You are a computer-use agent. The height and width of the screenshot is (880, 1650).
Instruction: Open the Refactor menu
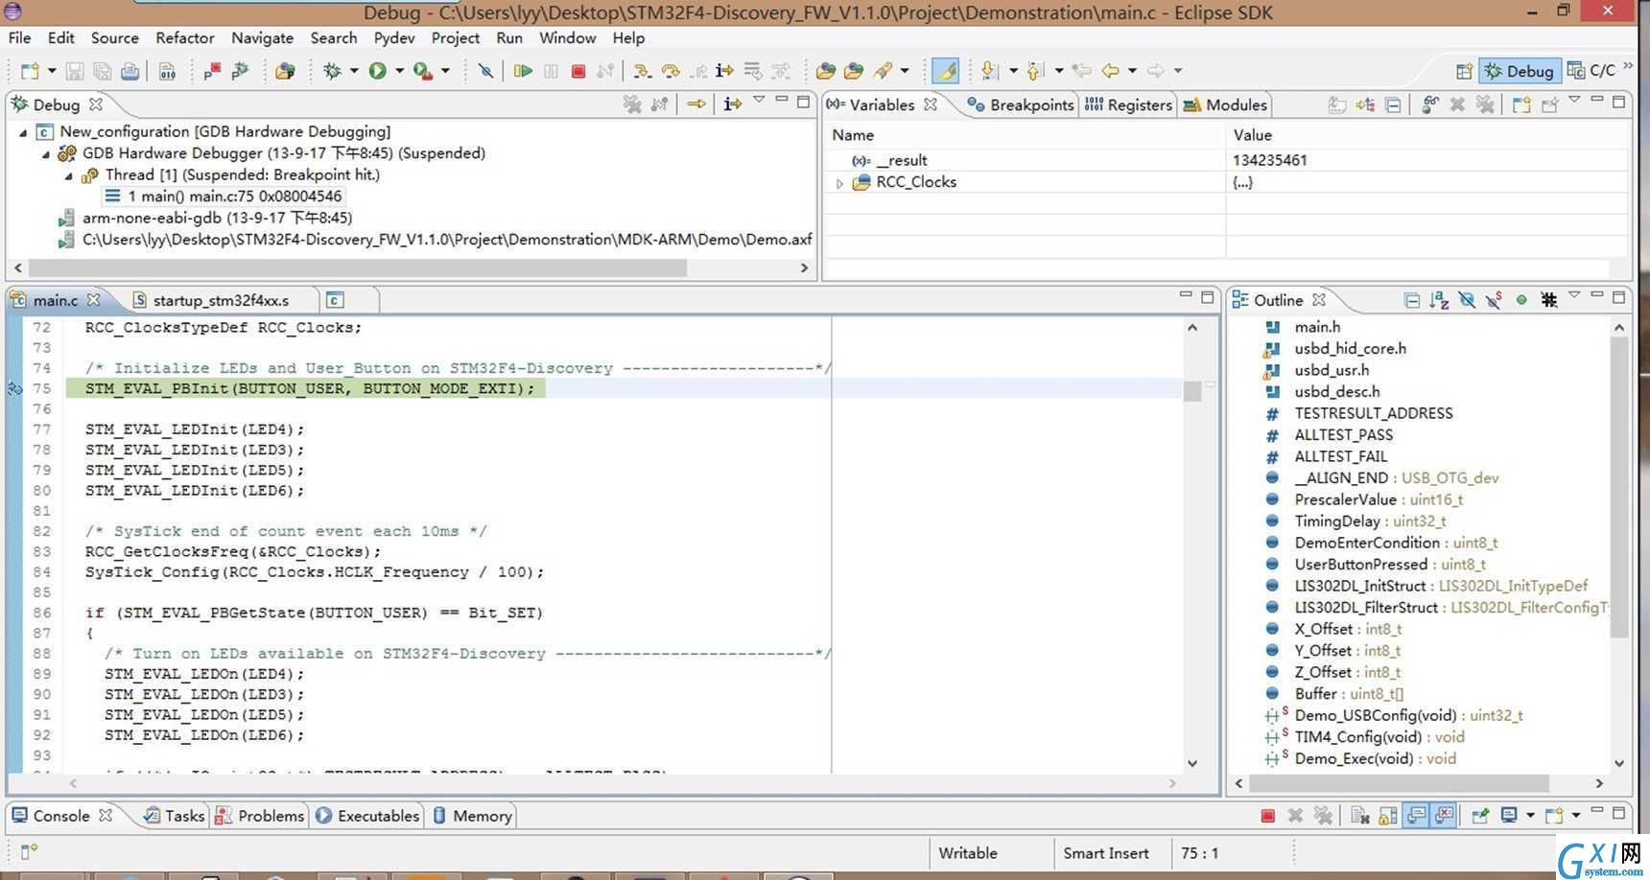(x=185, y=38)
